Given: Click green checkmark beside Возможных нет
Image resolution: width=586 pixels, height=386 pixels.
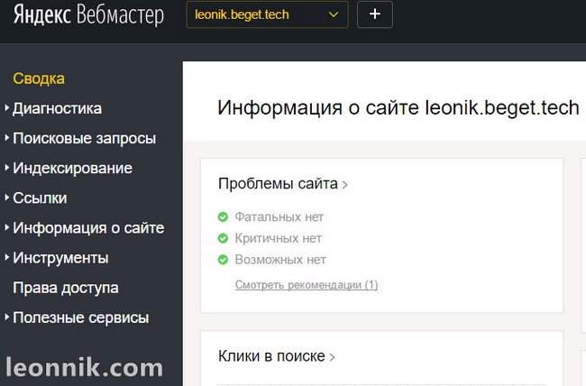Looking at the screenshot, I should pyautogui.click(x=223, y=260).
